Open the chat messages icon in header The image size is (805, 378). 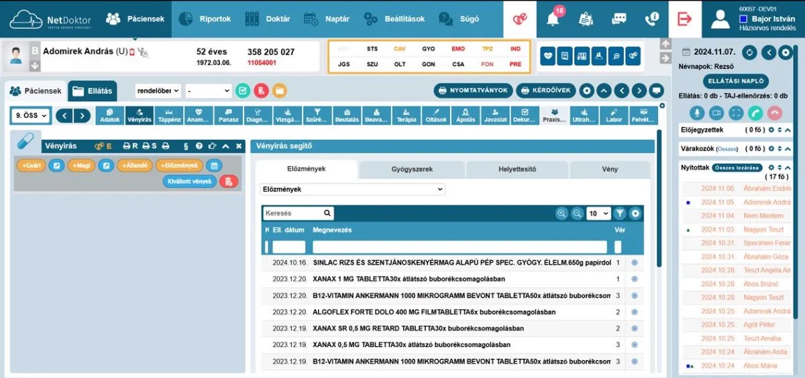click(619, 19)
